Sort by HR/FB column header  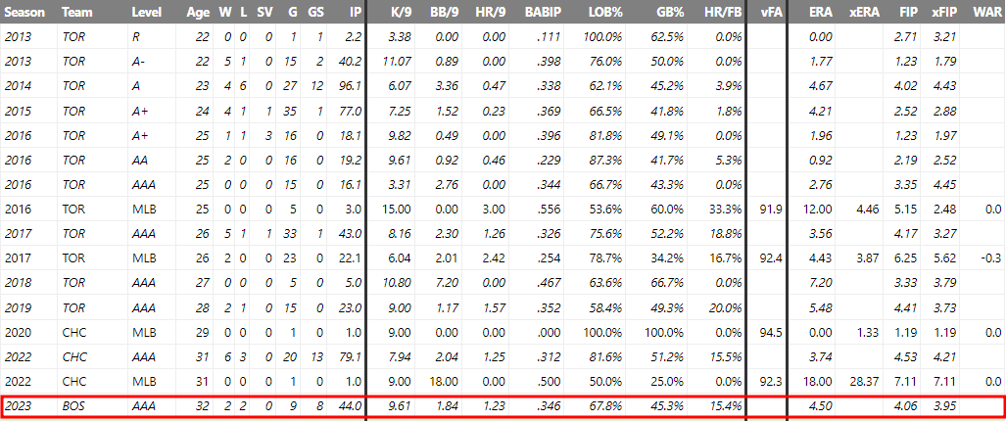coord(724,12)
